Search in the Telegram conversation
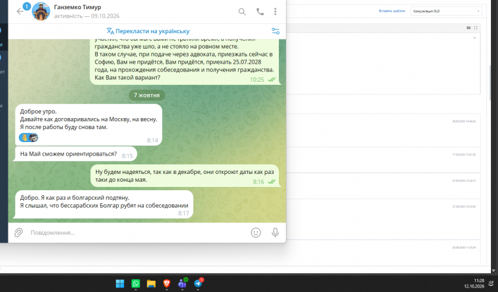 coord(242,12)
